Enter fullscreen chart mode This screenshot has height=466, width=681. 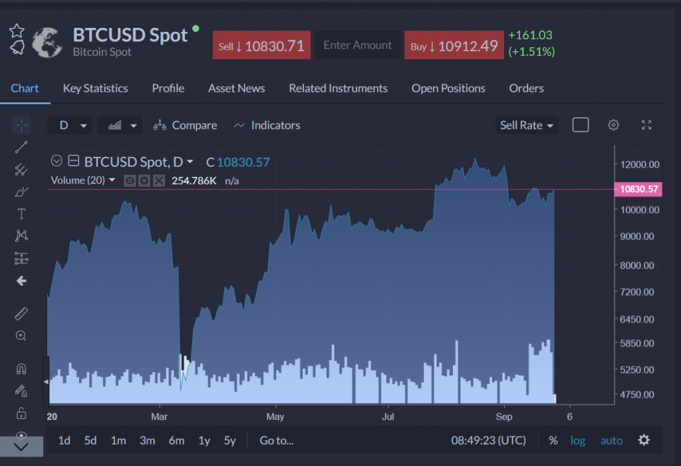646,125
